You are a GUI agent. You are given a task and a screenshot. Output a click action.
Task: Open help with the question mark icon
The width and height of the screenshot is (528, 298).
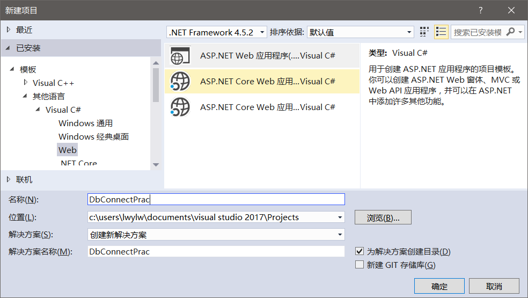481,10
